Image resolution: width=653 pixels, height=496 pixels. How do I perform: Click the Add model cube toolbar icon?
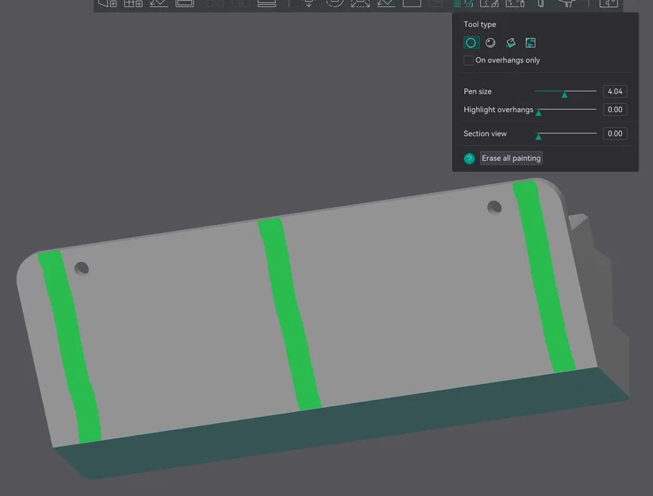[x=107, y=3]
